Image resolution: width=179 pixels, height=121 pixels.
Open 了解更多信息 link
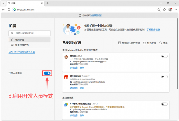[153, 30]
